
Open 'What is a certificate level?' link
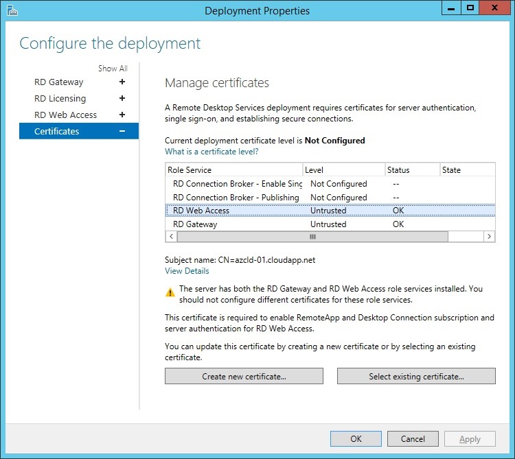point(211,152)
